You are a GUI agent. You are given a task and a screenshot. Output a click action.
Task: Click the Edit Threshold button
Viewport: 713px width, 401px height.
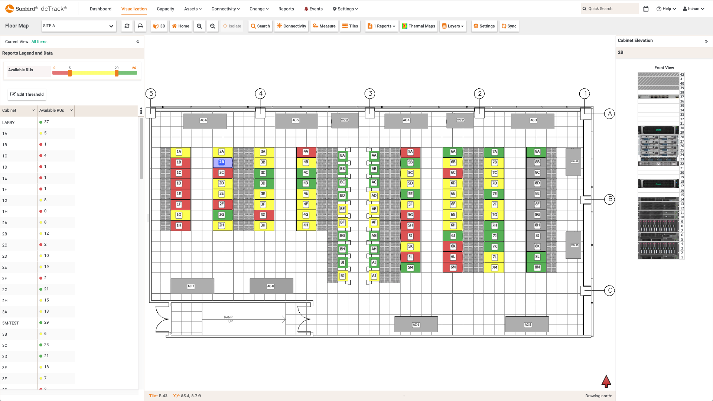(x=27, y=94)
